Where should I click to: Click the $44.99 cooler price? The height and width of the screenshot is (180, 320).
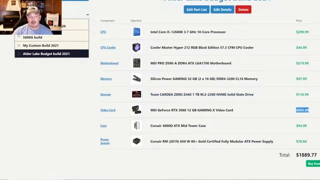pyautogui.click(x=301, y=47)
